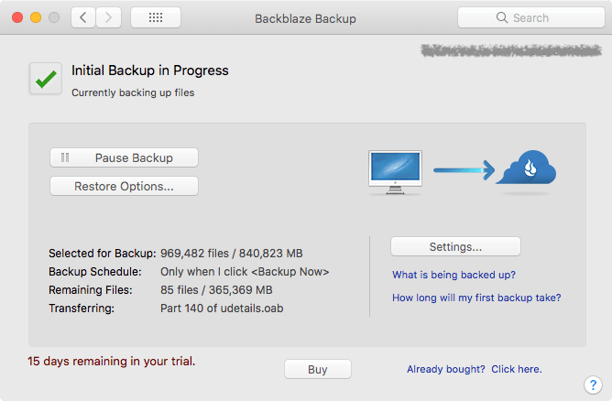
Task: Click '969,482 files / 840,823 MB' value
Action: [x=232, y=254]
